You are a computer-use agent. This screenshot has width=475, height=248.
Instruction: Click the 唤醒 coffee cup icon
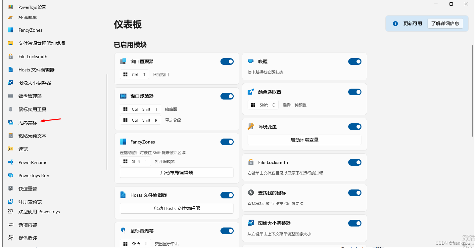tap(251, 62)
